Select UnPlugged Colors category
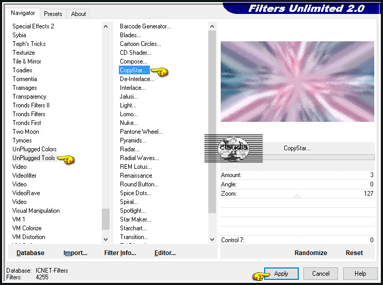This screenshot has height=285, width=383. tap(35, 149)
